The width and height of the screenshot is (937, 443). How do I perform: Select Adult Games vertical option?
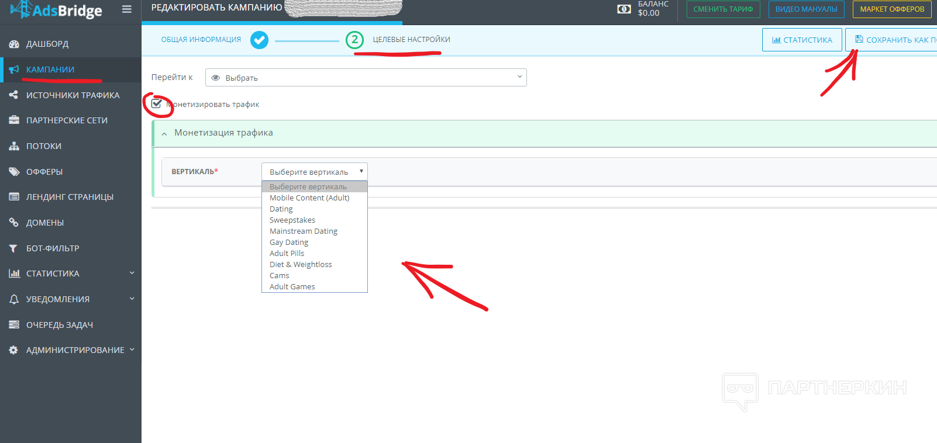315,286
